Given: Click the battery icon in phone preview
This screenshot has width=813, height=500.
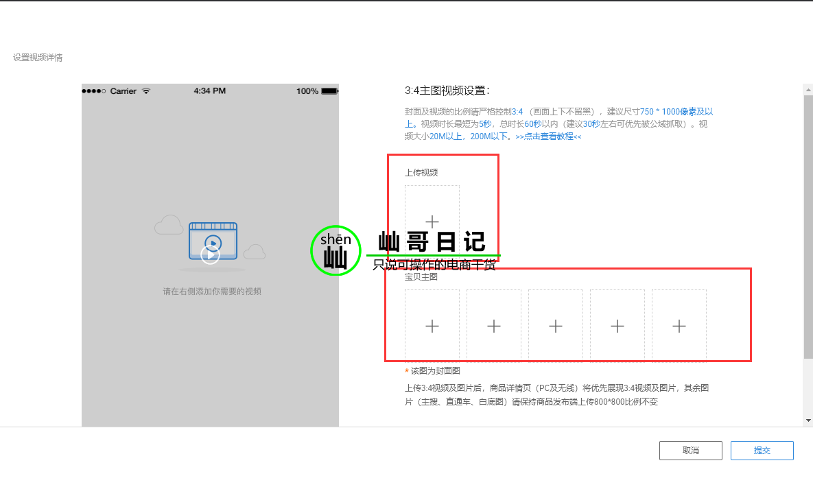Looking at the screenshot, I should 330,91.
